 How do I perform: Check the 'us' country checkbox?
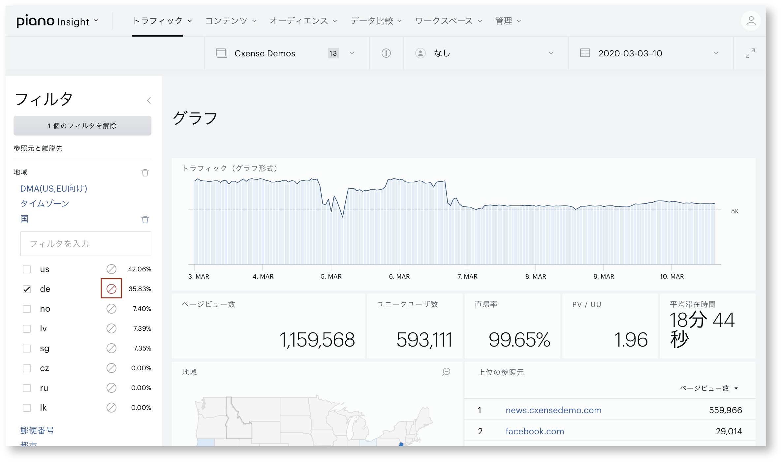coord(27,269)
